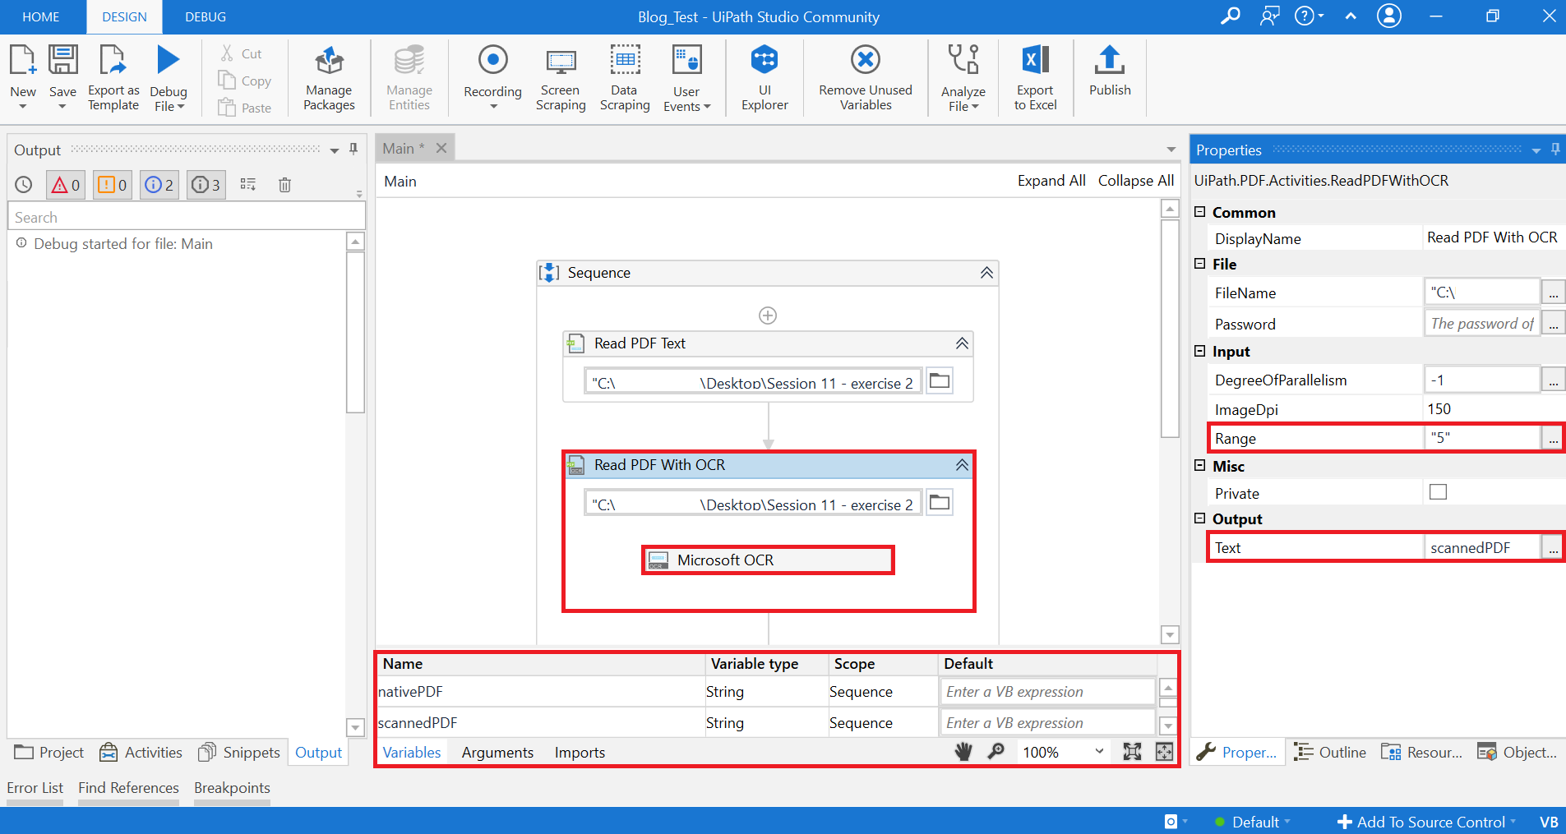This screenshot has height=834, width=1566.
Task: Collapse the File properties section
Action: click(x=1199, y=264)
